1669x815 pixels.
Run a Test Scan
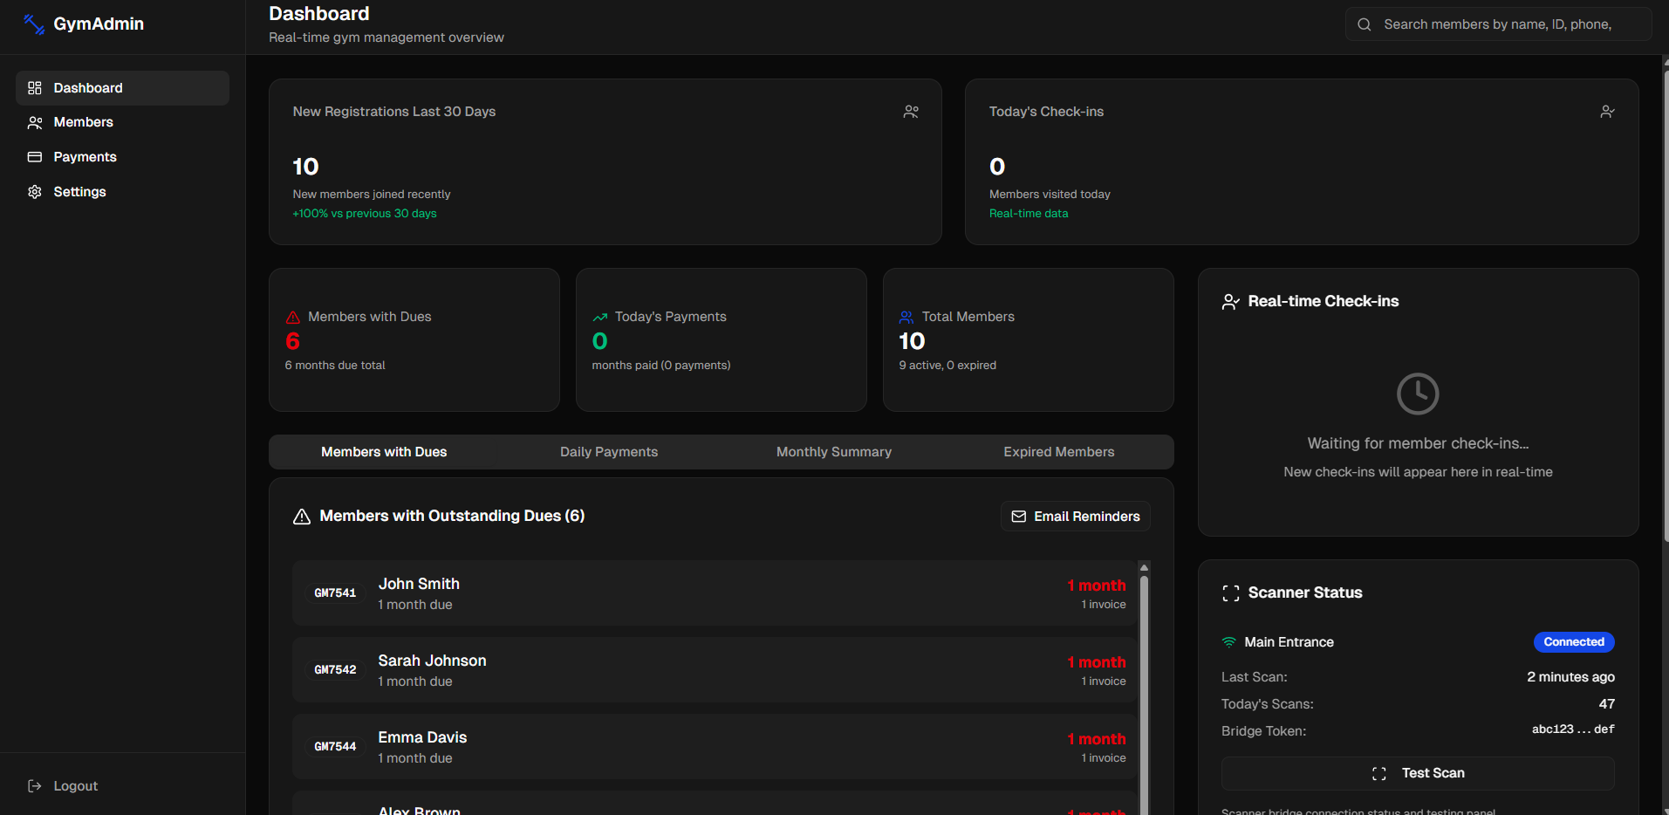(x=1418, y=773)
